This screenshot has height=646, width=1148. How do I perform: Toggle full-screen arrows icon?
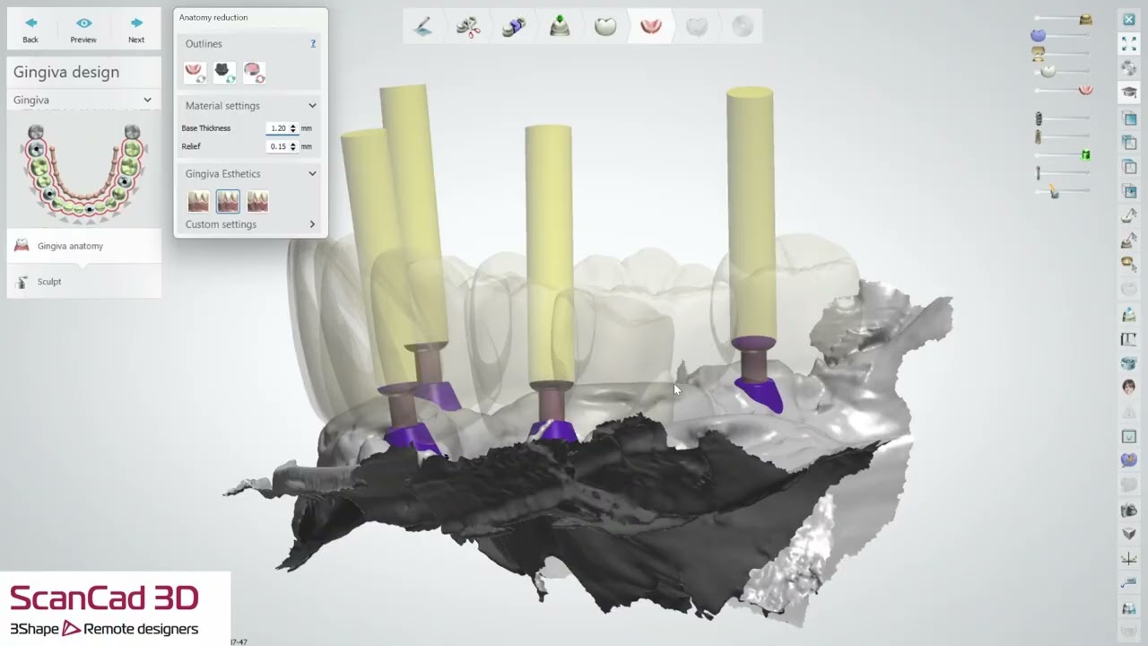tap(1129, 43)
